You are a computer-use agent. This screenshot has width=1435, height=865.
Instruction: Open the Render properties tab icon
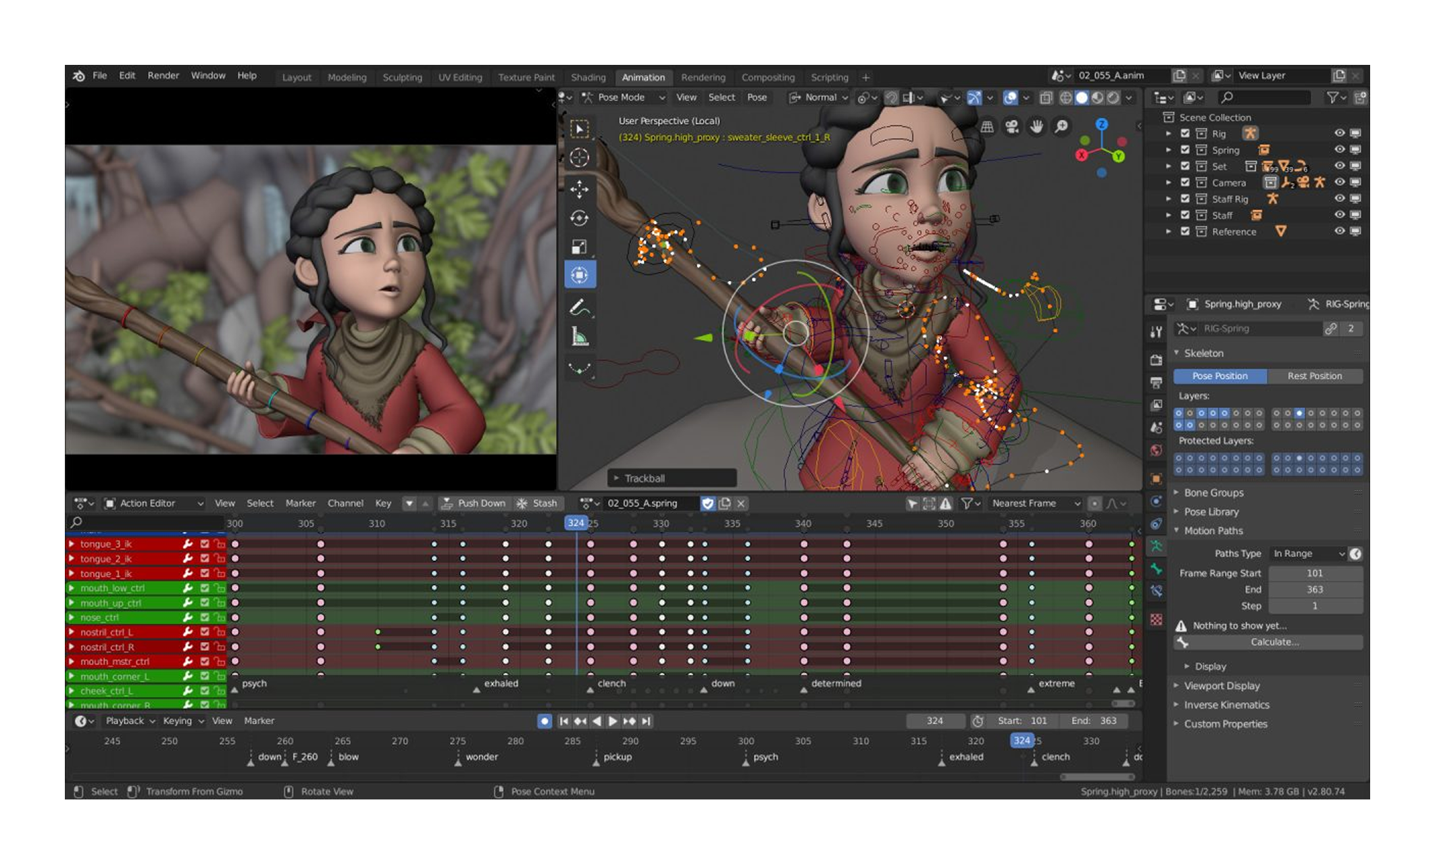coord(1156,360)
